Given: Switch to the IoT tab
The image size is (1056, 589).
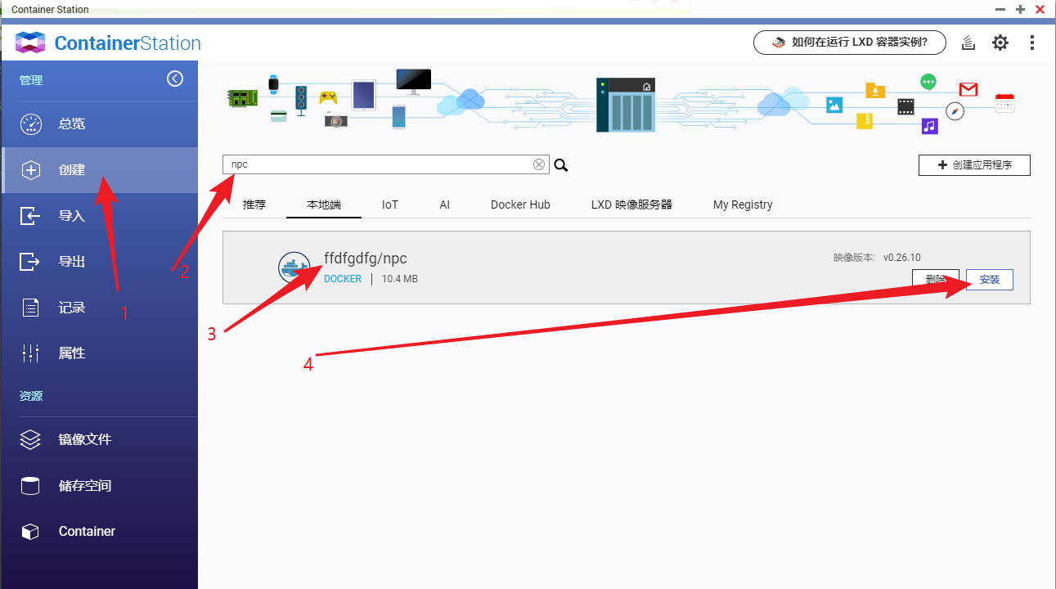Looking at the screenshot, I should click(390, 205).
